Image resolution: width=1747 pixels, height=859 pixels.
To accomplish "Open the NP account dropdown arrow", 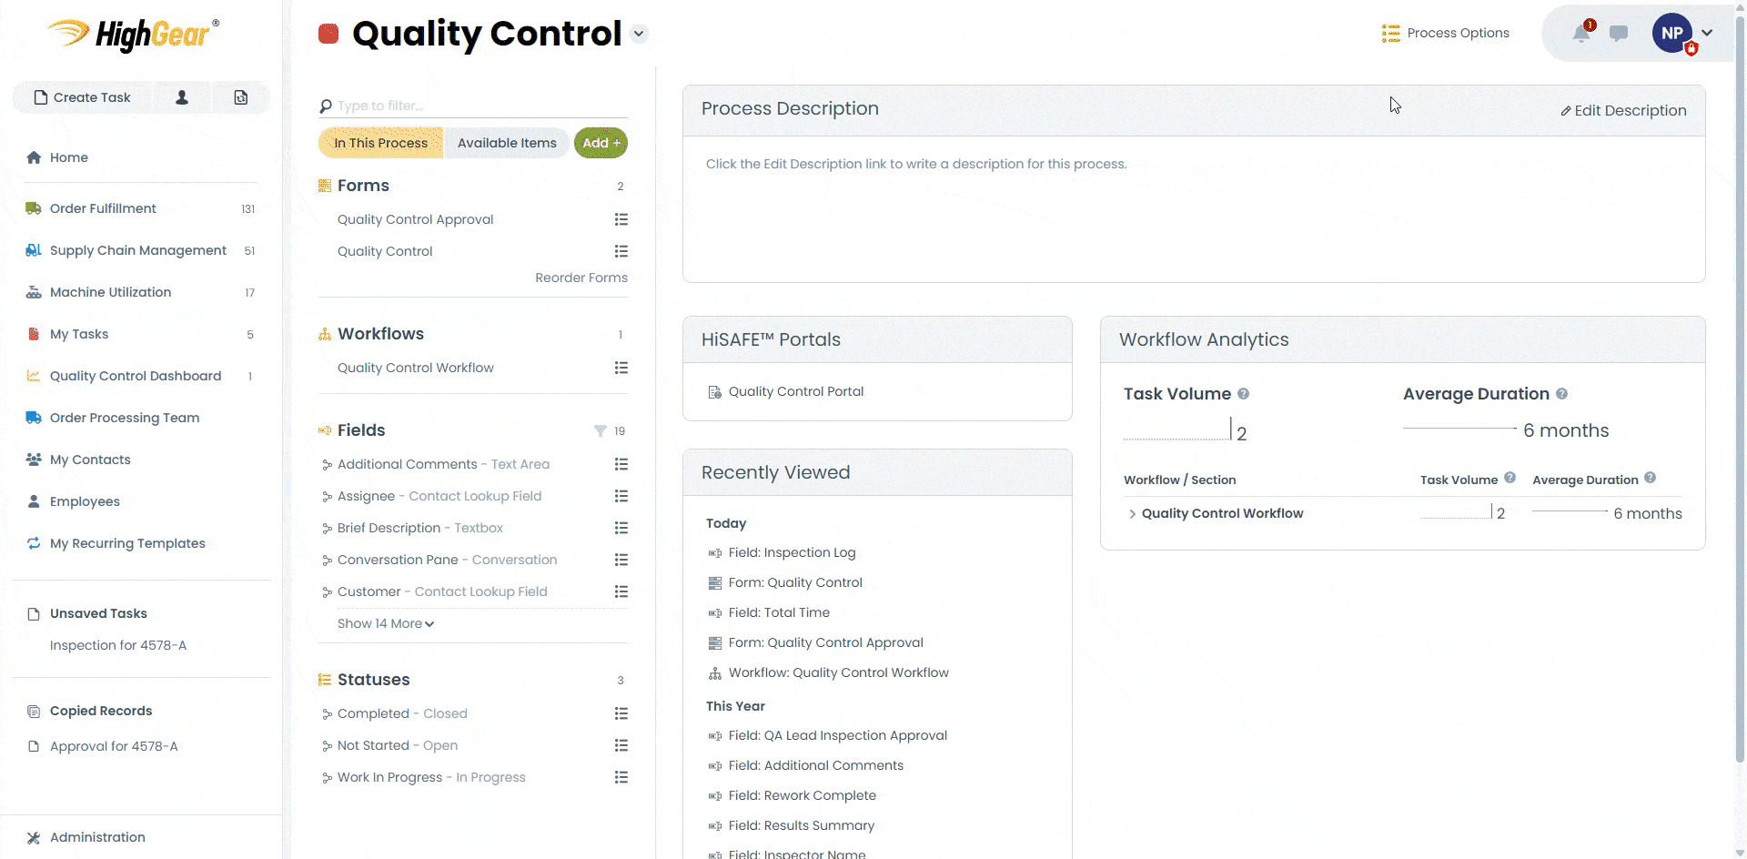I will [x=1708, y=33].
